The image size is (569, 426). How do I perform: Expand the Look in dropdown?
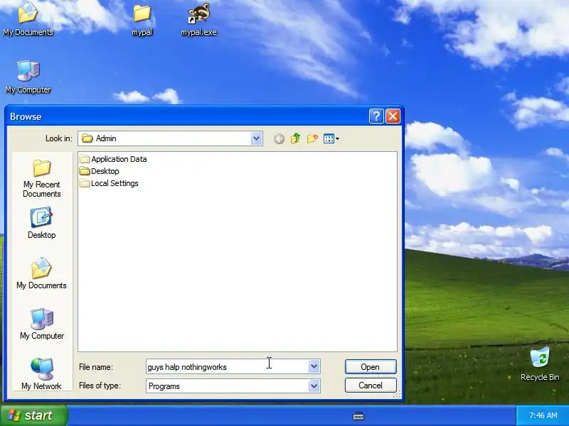point(256,138)
